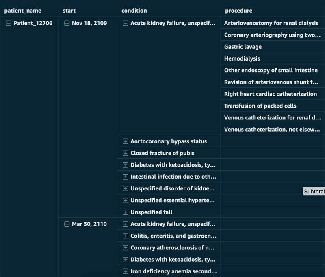Click Right heart cardiac catheterization cell
The image size is (325, 277).
(x=273, y=94)
